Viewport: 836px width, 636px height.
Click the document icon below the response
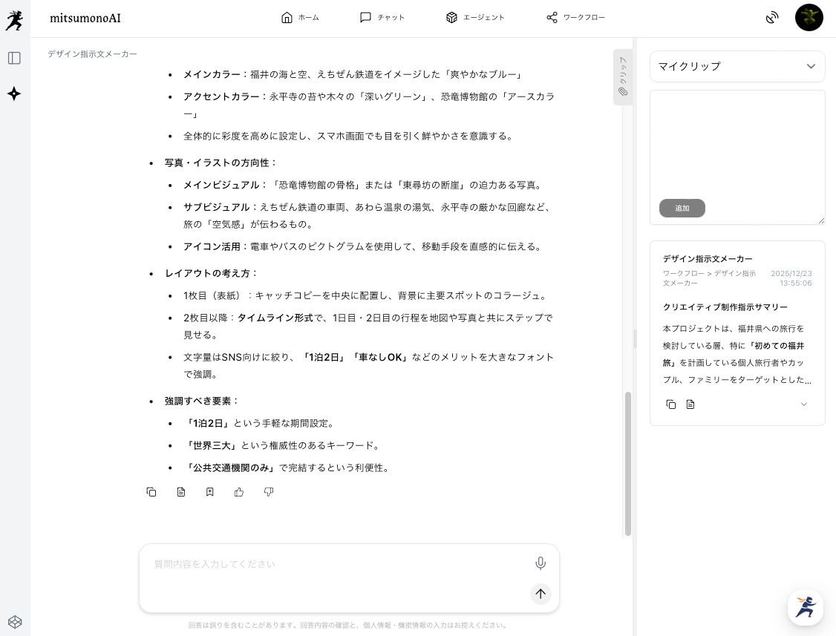[181, 492]
